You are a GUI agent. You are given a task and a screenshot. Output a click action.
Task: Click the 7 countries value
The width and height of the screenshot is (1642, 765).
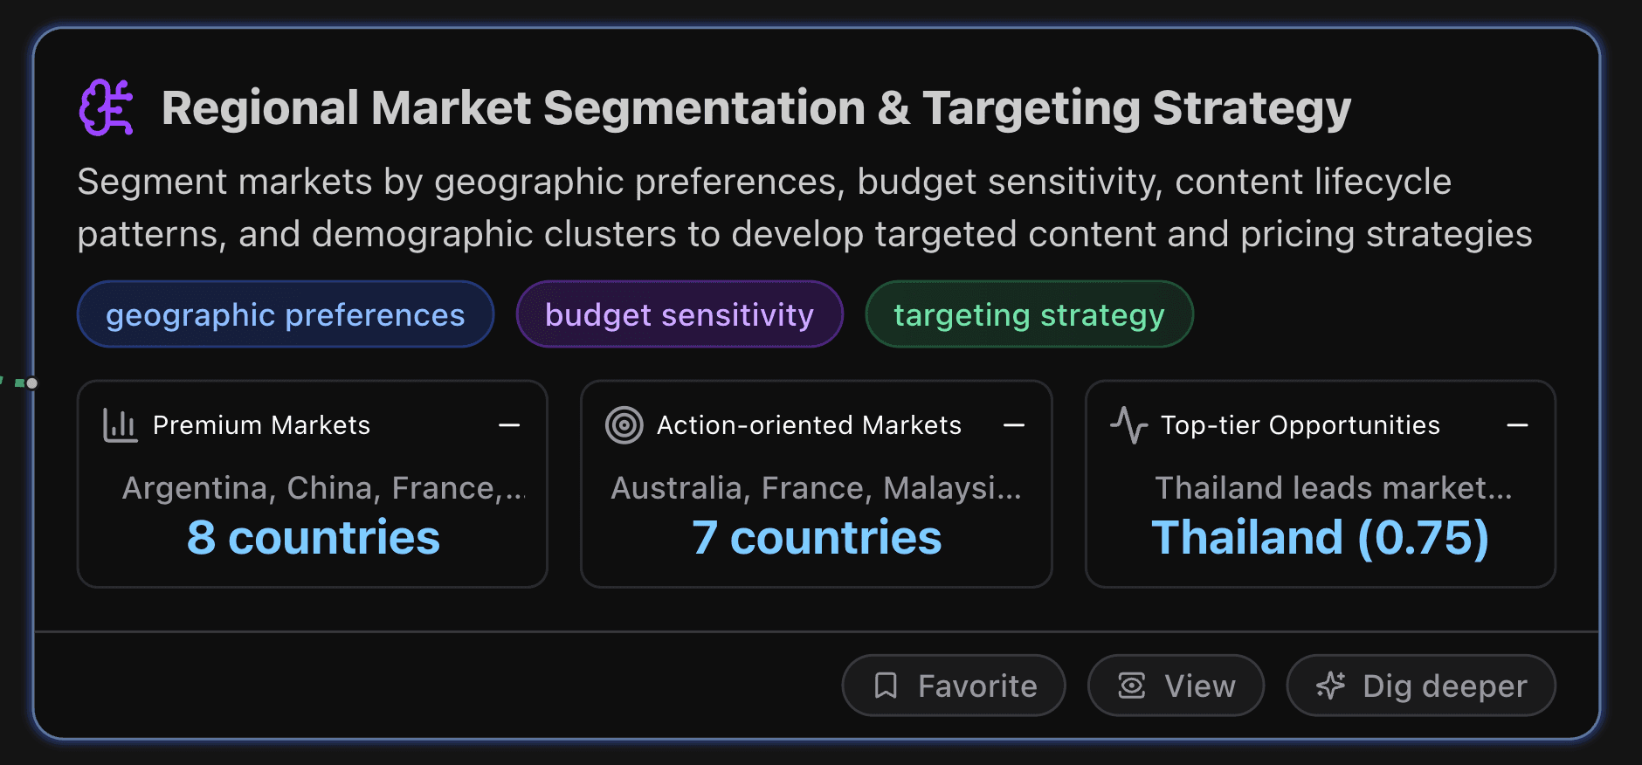[817, 537]
